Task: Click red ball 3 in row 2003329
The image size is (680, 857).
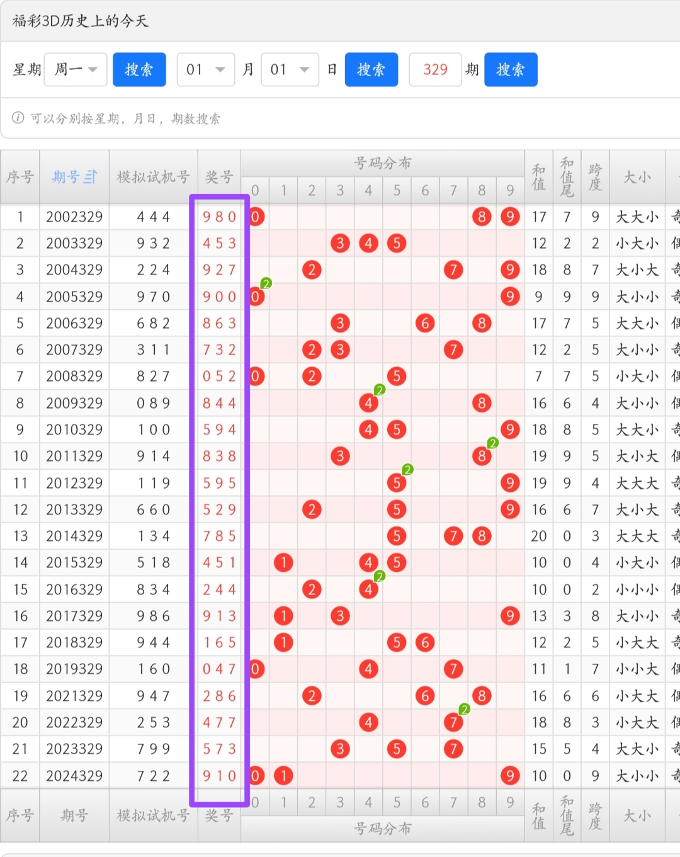Action: (x=340, y=243)
